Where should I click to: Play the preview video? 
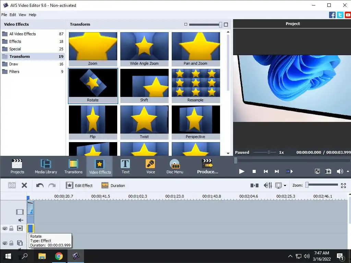coord(242,172)
